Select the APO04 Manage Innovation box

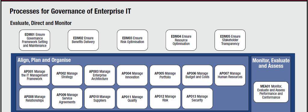point(132,75)
